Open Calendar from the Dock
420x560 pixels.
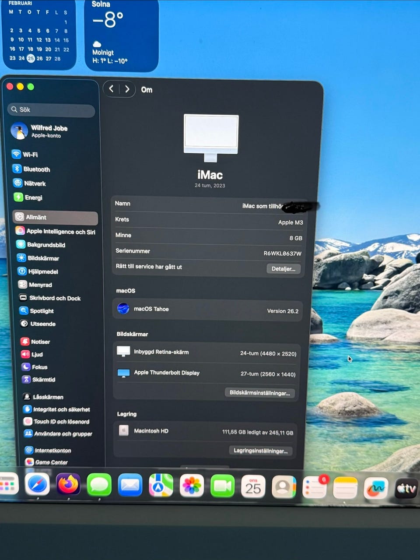[x=253, y=486]
